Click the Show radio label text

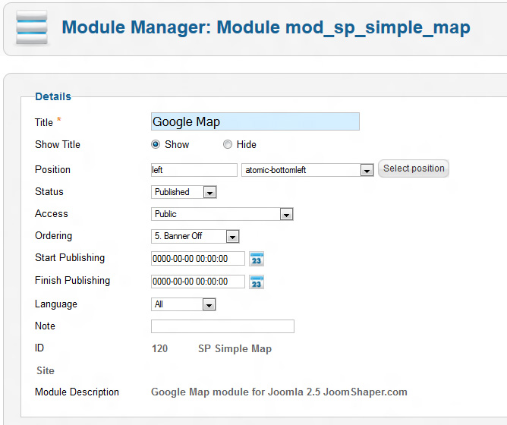click(177, 145)
